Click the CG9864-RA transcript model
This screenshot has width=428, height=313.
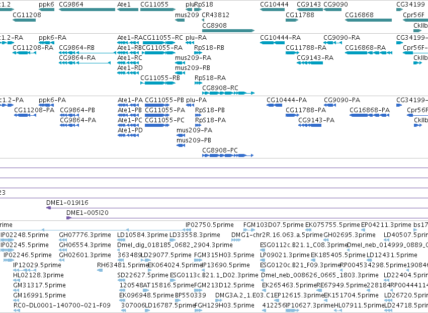(x=85, y=63)
